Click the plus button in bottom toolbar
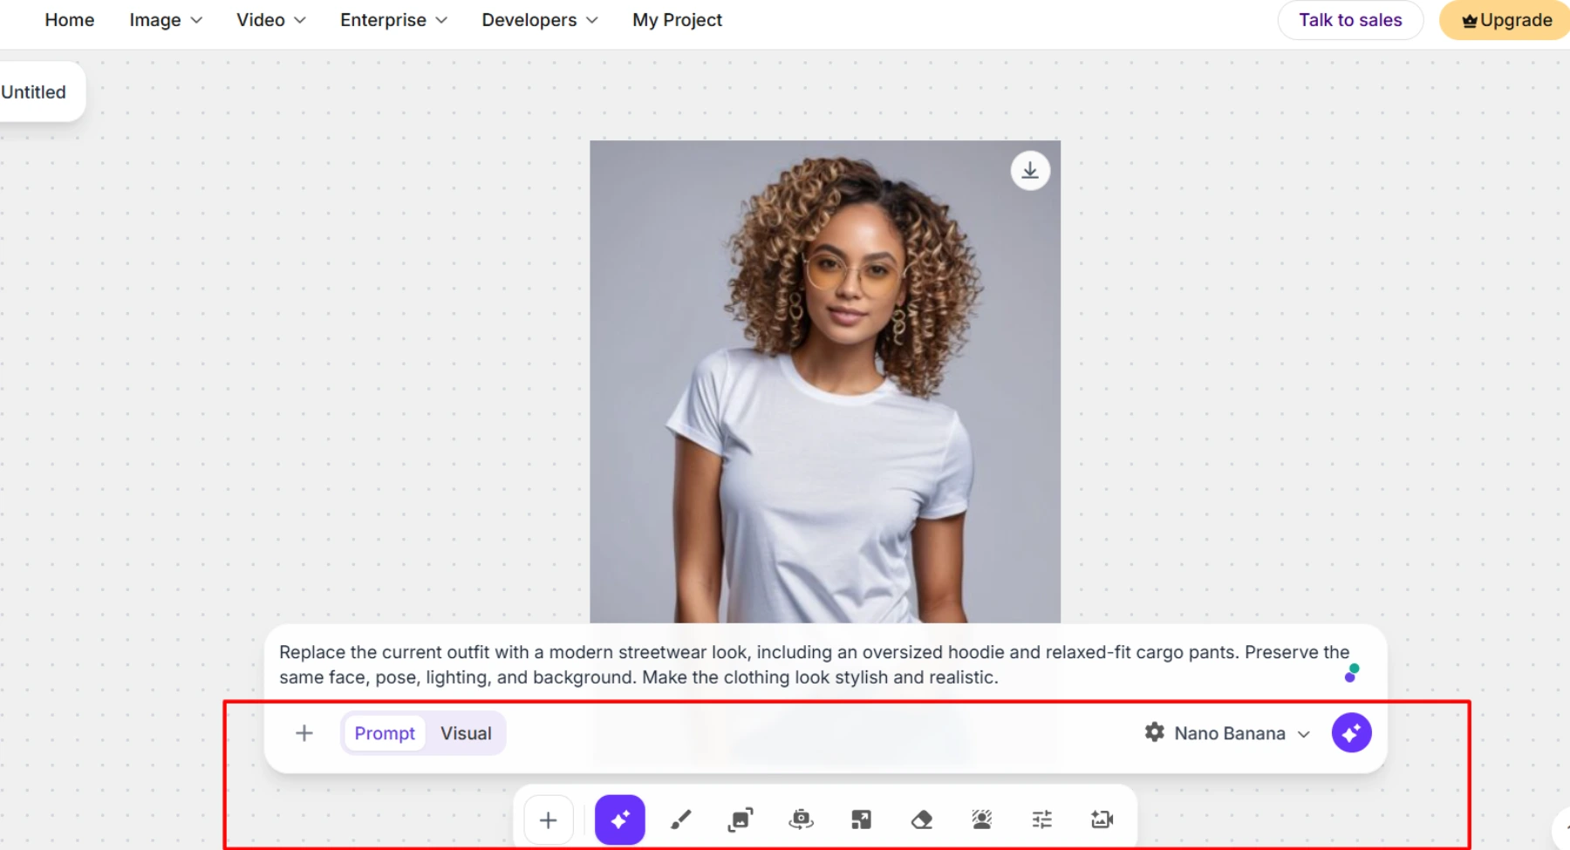The width and height of the screenshot is (1570, 850). tap(548, 819)
